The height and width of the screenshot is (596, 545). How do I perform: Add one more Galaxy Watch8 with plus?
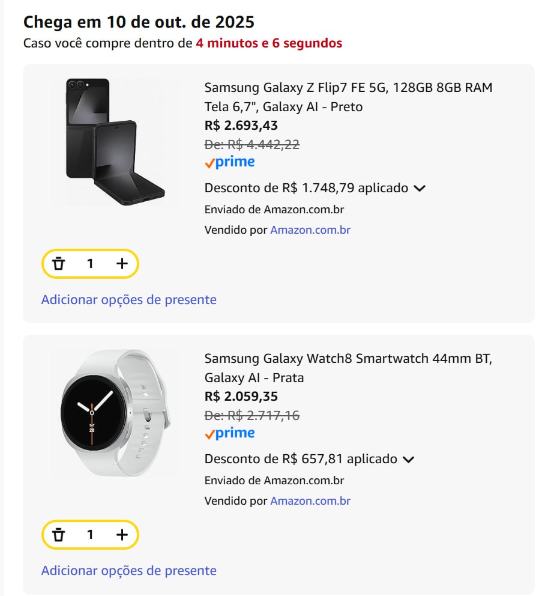pos(122,535)
